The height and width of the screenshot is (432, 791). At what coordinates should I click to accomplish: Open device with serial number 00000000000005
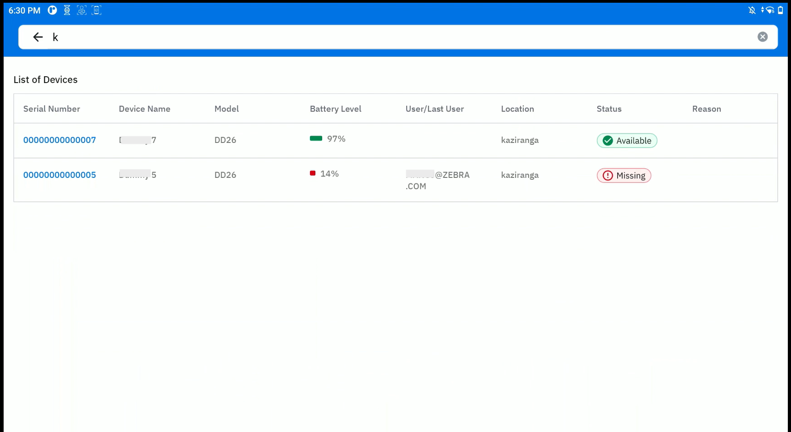[x=59, y=175]
